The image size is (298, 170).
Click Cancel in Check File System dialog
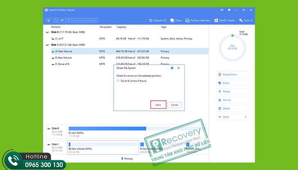click(175, 105)
